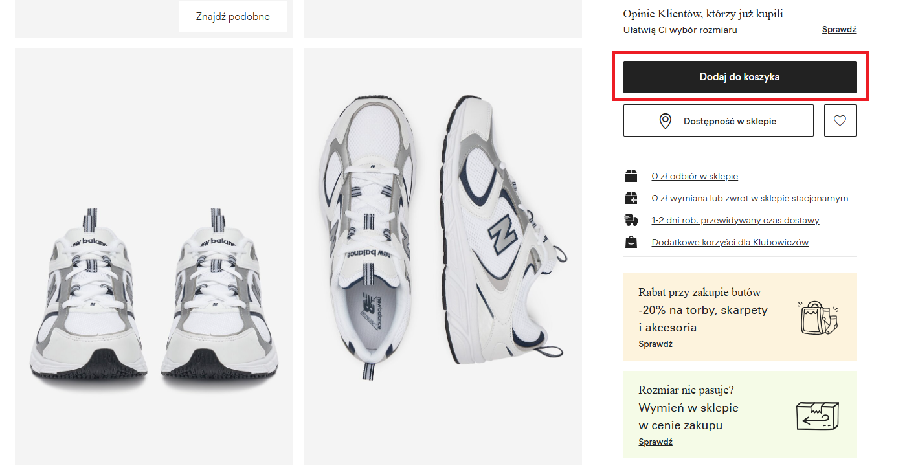907x470 pixels.
Task: Open the front view sneakers photo
Action: click(x=153, y=256)
